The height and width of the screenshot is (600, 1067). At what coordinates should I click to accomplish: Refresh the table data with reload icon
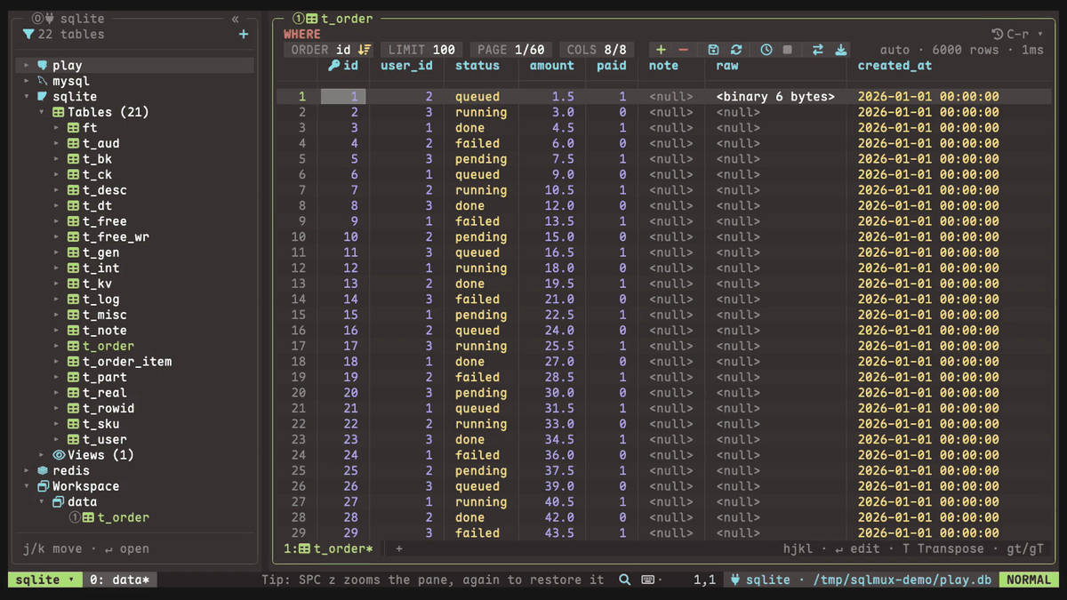coord(736,50)
